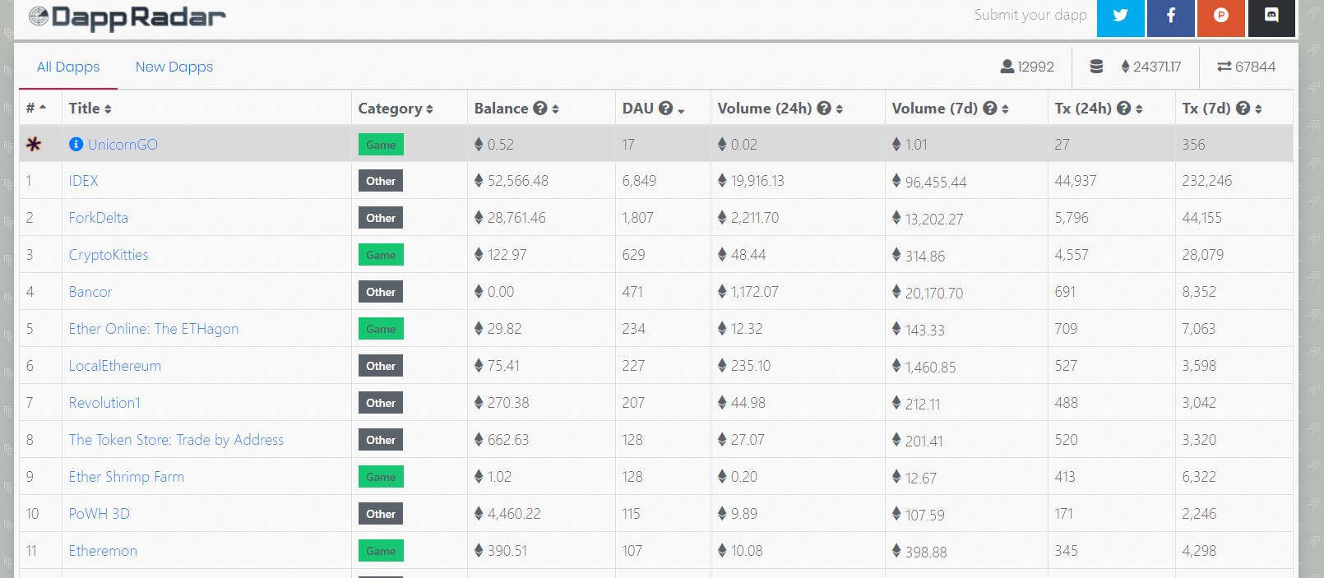Click the Other badge on Bancor row
This screenshot has width=1324, height=578.
tap(381, 292)
